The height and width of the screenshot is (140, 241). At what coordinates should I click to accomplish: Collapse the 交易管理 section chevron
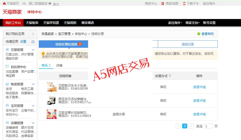(x=33, y=50)
